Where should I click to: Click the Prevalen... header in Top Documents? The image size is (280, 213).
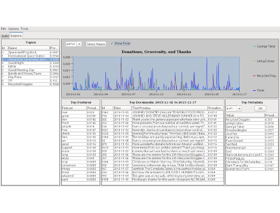pyautogui.click(x=216, y=108)
